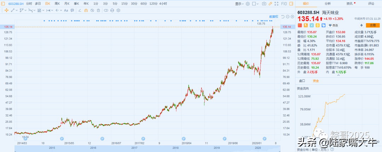Expand range tool dropdown arrow
This screenshot has width=382, height=152.
tap(52, 11)
